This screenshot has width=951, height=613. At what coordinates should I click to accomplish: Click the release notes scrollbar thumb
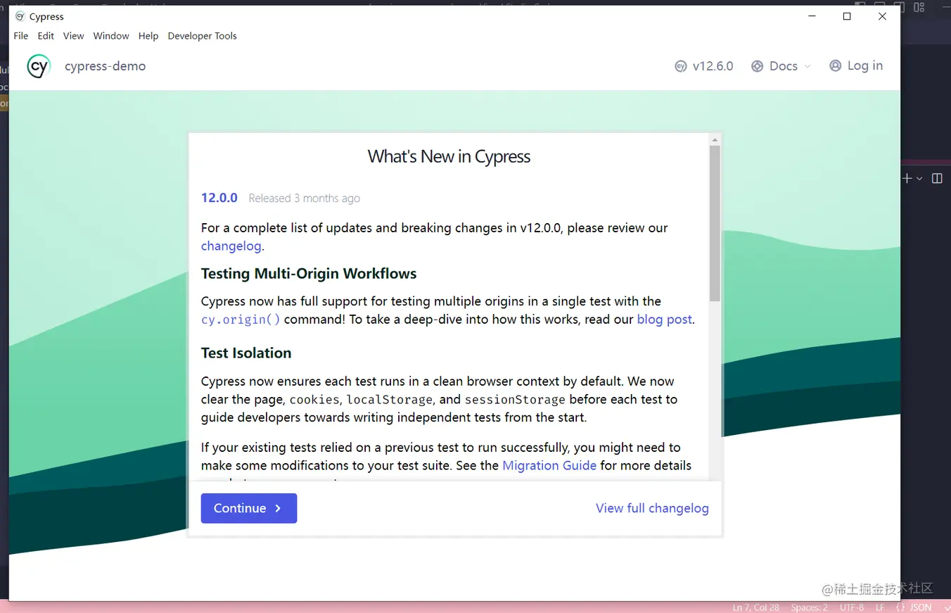715,223
